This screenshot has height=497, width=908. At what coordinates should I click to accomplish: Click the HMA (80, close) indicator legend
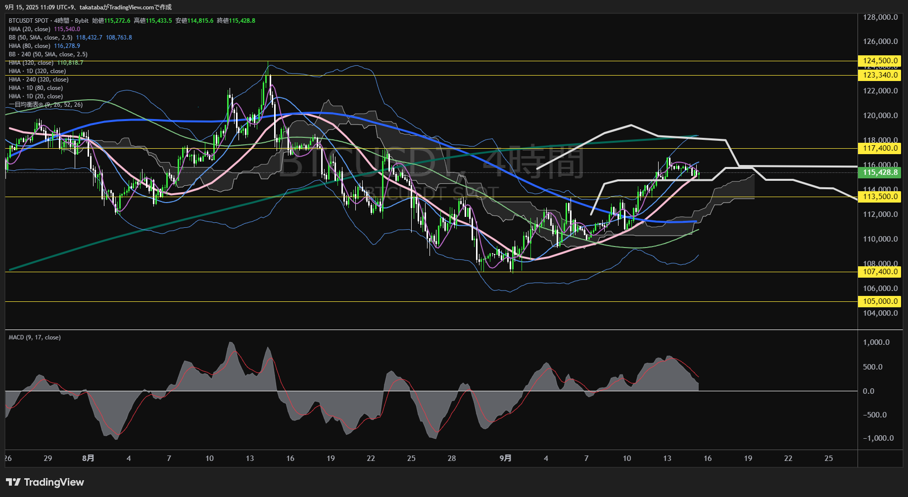click(30, 46)
